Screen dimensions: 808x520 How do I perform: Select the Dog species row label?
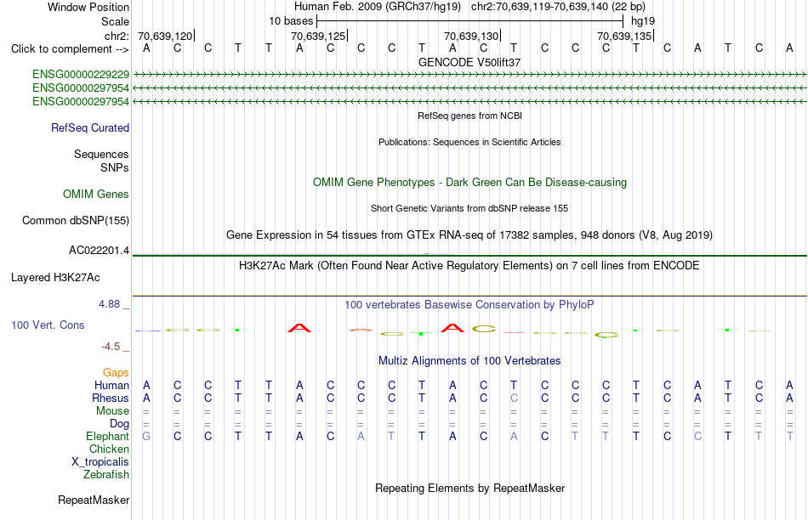click(120, 424)
